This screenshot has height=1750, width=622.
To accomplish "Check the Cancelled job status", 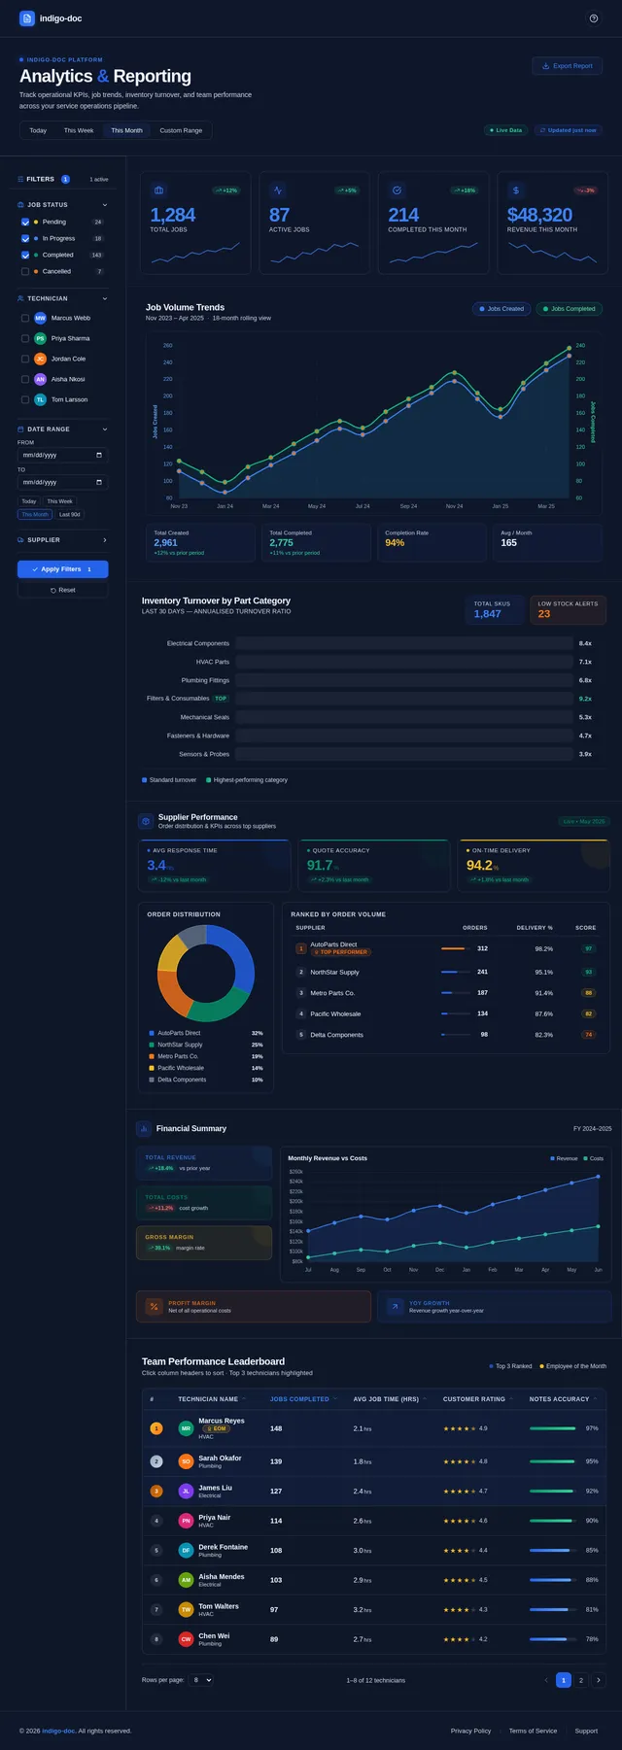I will (x=25, y=271).
